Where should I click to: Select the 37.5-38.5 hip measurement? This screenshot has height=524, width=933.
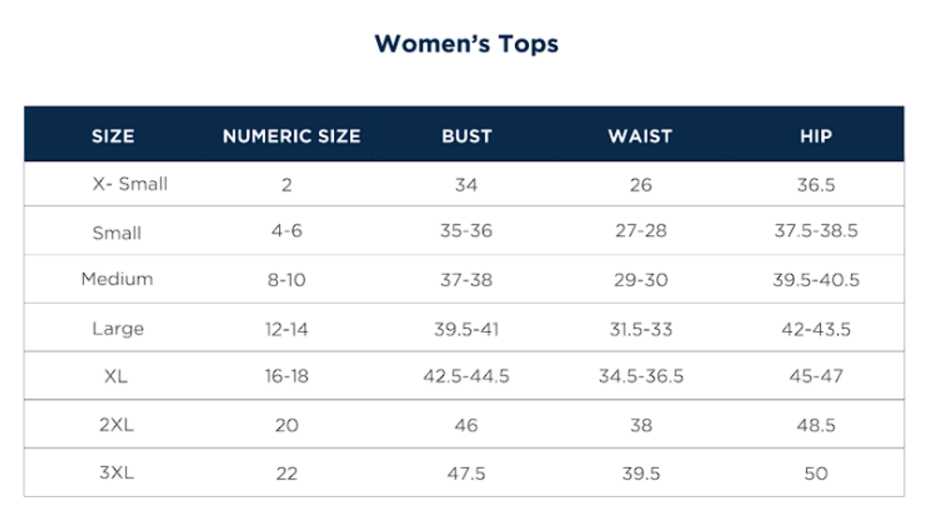815,231
